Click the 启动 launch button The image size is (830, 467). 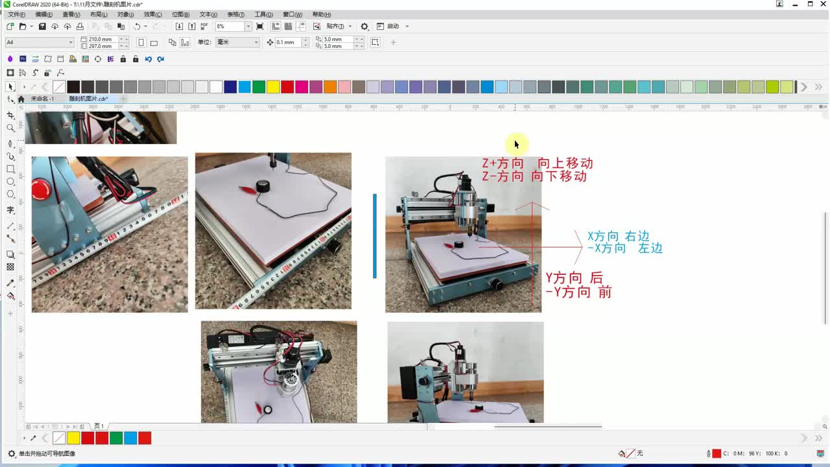click(393, 27)
